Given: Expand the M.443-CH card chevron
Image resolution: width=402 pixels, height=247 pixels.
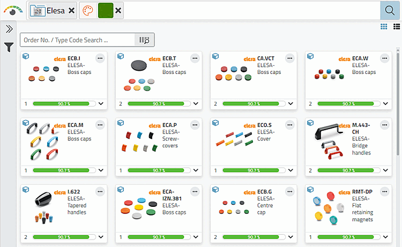Looking at the screenshot, I should [x=385, y=170].
